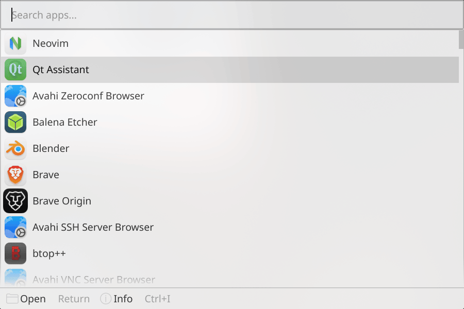Select the Neovim label text

coord(51,43)
